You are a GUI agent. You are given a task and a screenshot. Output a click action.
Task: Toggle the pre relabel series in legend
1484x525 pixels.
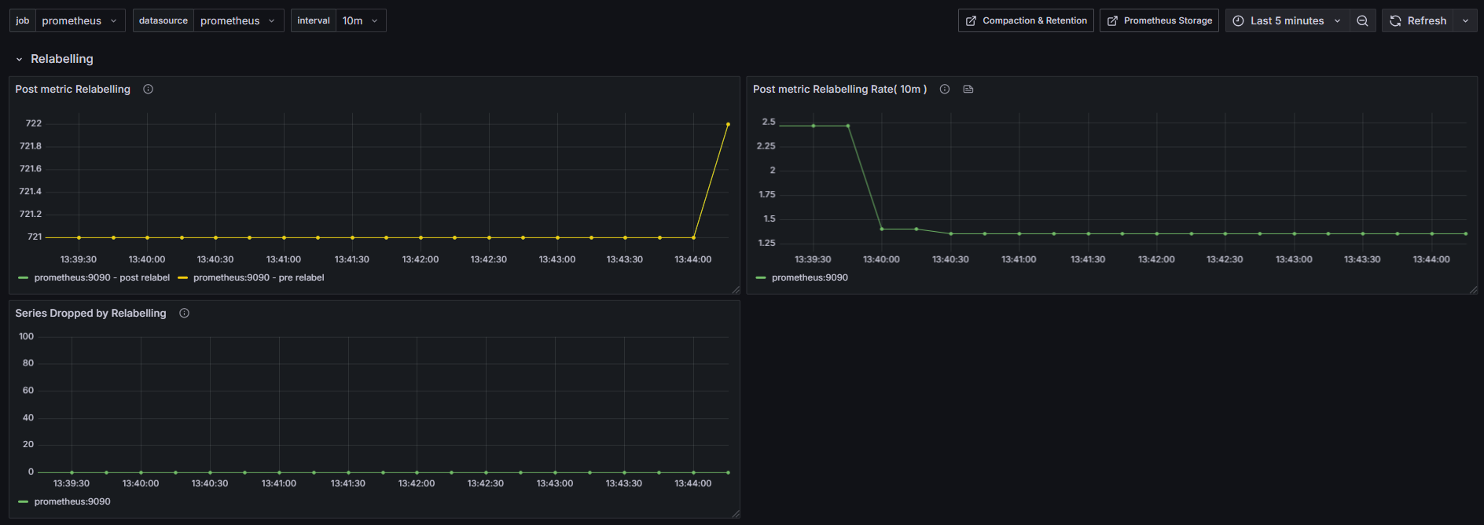pyautogui.click(x=258, y=278)
